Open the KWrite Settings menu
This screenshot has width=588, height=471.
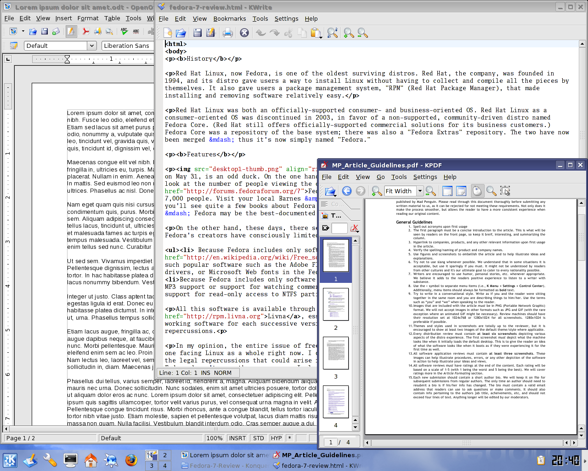pos(286,18)
